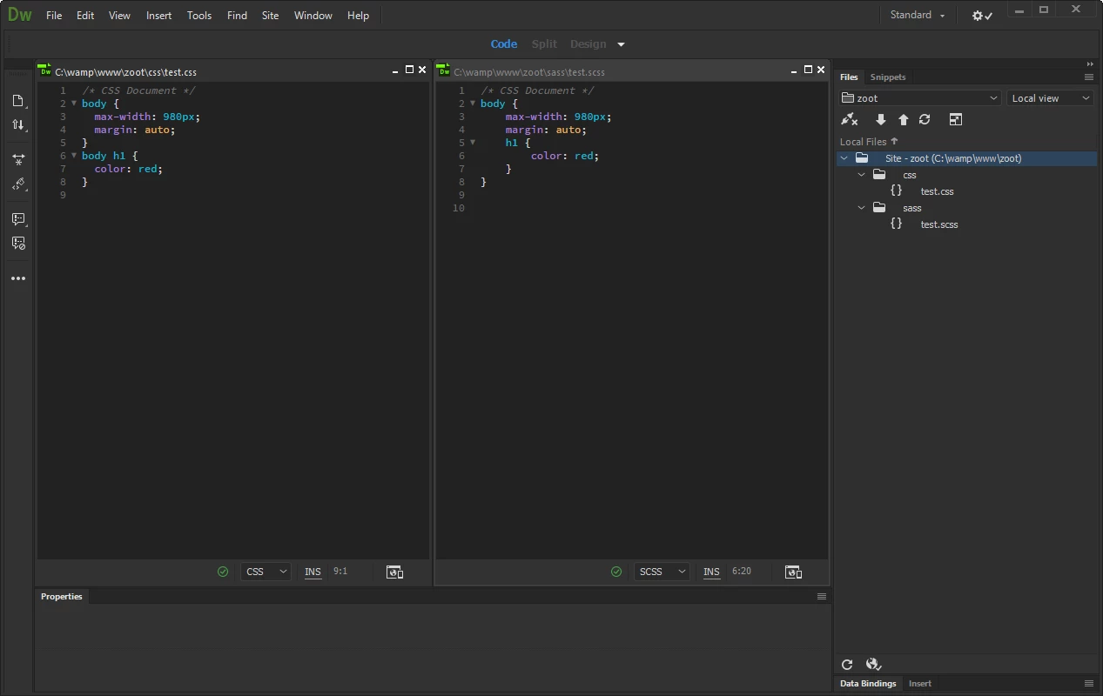The width and height of the screenshot is (1103, 696).
Task: Collapse body h1 rule on line 6 of test.css
Action: click(74, 156)
